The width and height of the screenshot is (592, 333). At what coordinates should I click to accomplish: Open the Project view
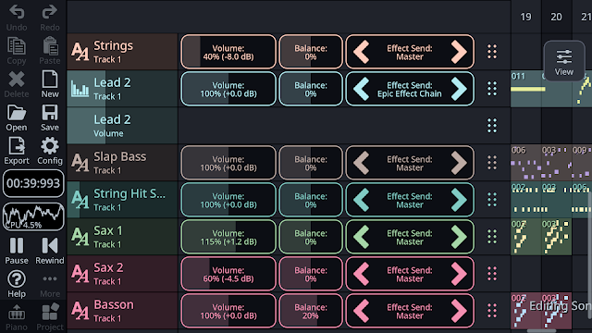(49, 317)
